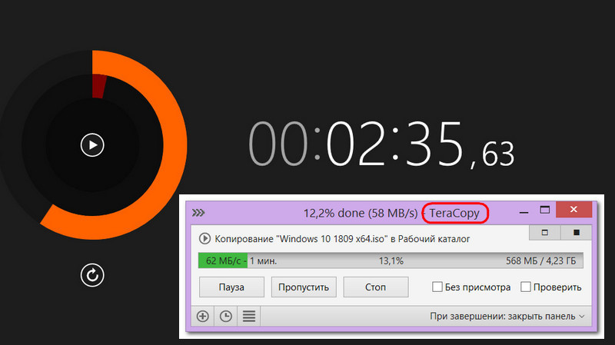
Task: Enable the Без присмотра checkbox
Action: (x=437, y=287)
